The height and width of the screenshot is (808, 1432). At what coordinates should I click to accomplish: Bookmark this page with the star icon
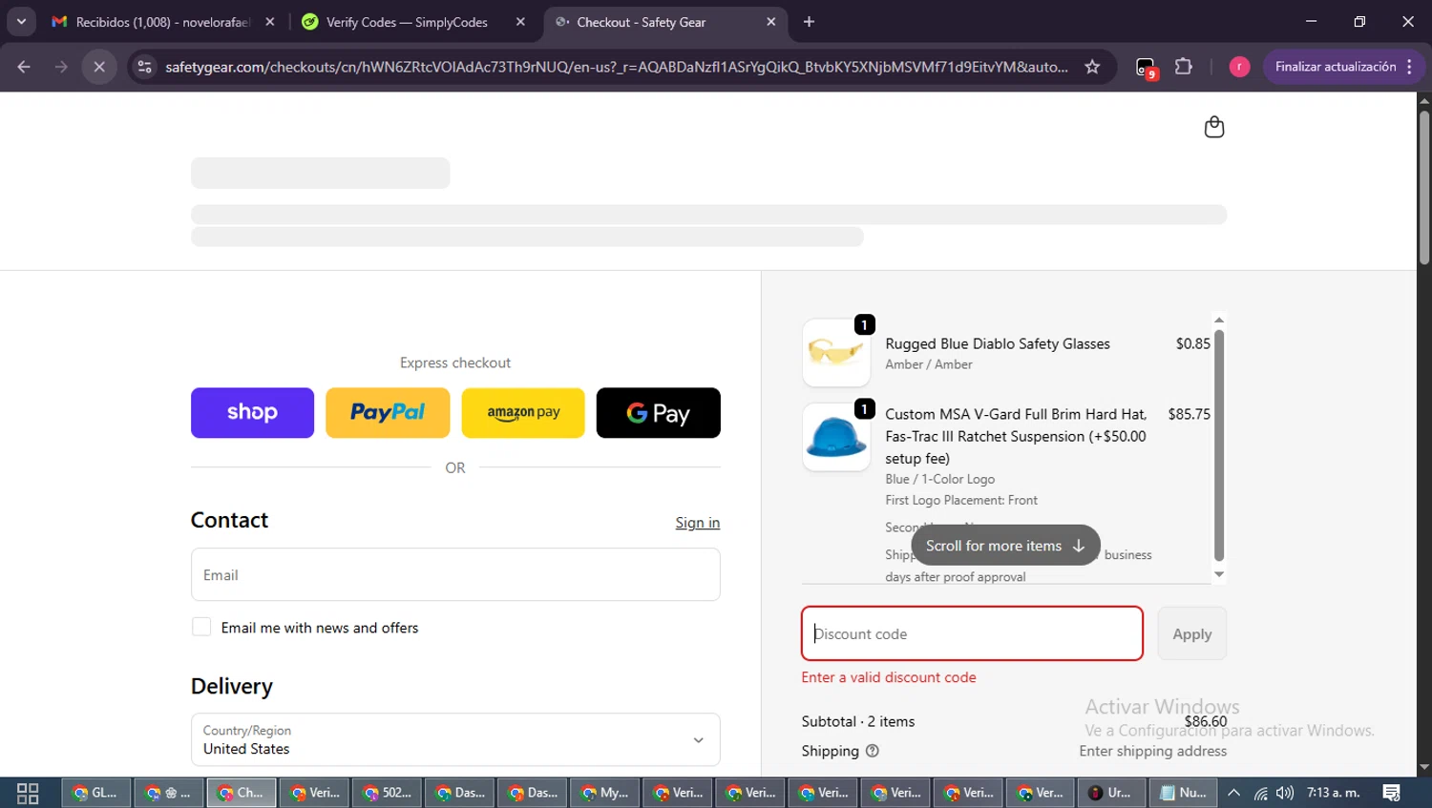tap(1092, 67)
